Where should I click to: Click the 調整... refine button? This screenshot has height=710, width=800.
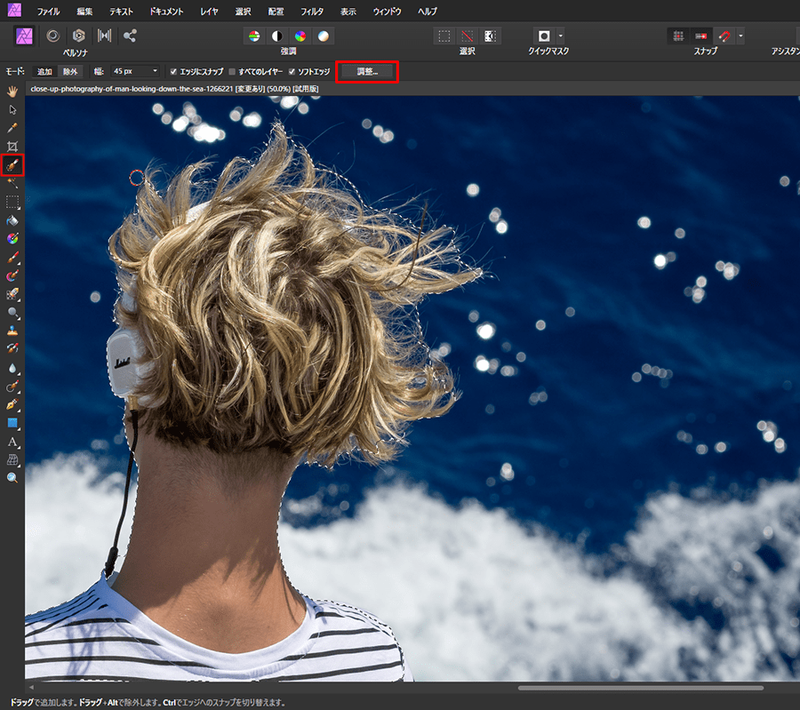[367, 71]
